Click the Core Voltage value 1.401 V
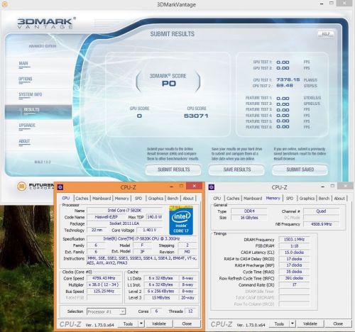 pos(150,230)
